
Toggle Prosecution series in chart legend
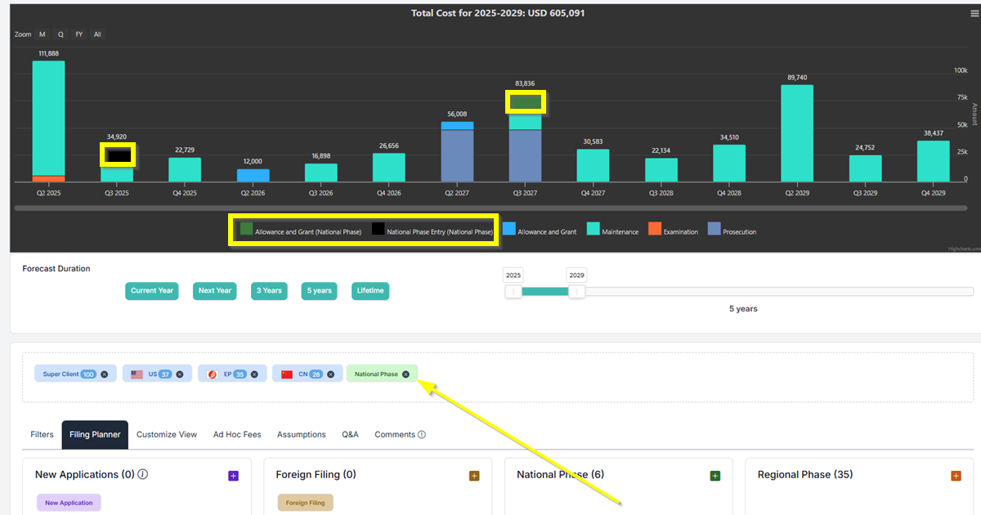coord(732,231)
